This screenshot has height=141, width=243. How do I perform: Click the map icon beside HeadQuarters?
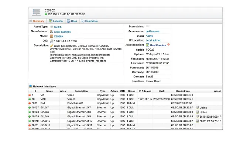(x=148, y=45)
